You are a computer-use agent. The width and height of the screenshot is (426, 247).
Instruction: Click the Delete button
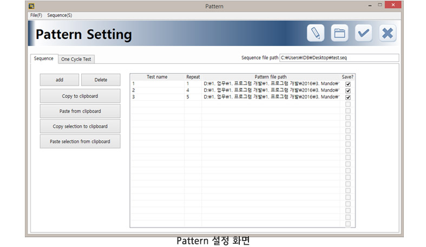pyautogui.click(x=101, y=80)
